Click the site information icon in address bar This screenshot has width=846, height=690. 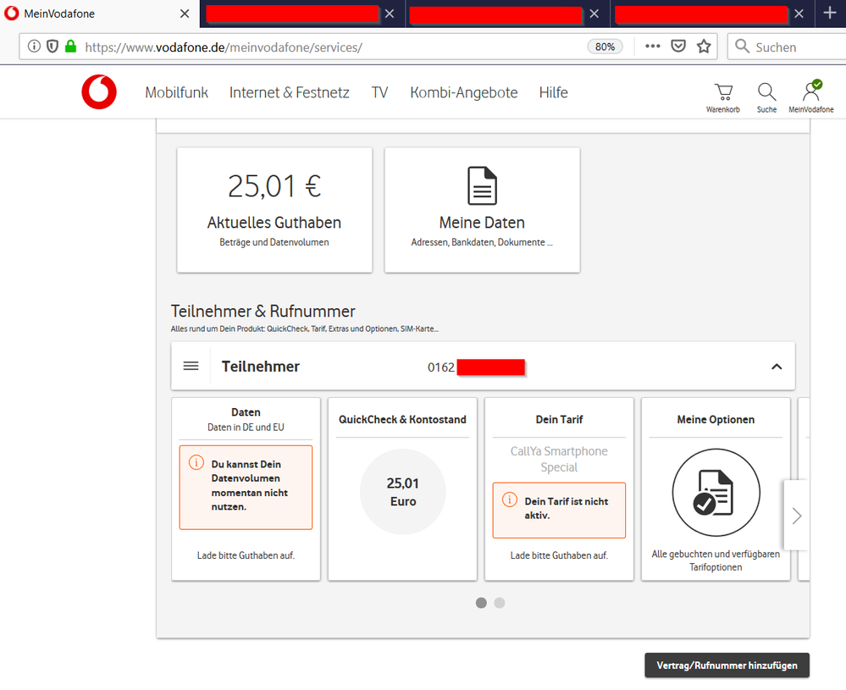point(34,47)
